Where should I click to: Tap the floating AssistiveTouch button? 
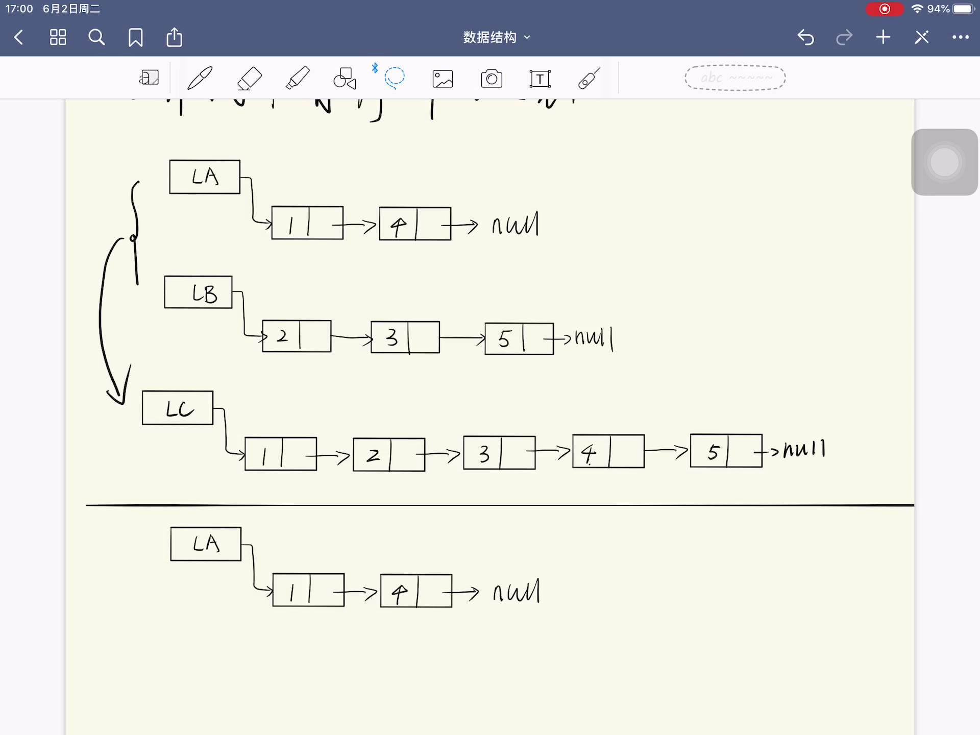[x=944, y=162]
